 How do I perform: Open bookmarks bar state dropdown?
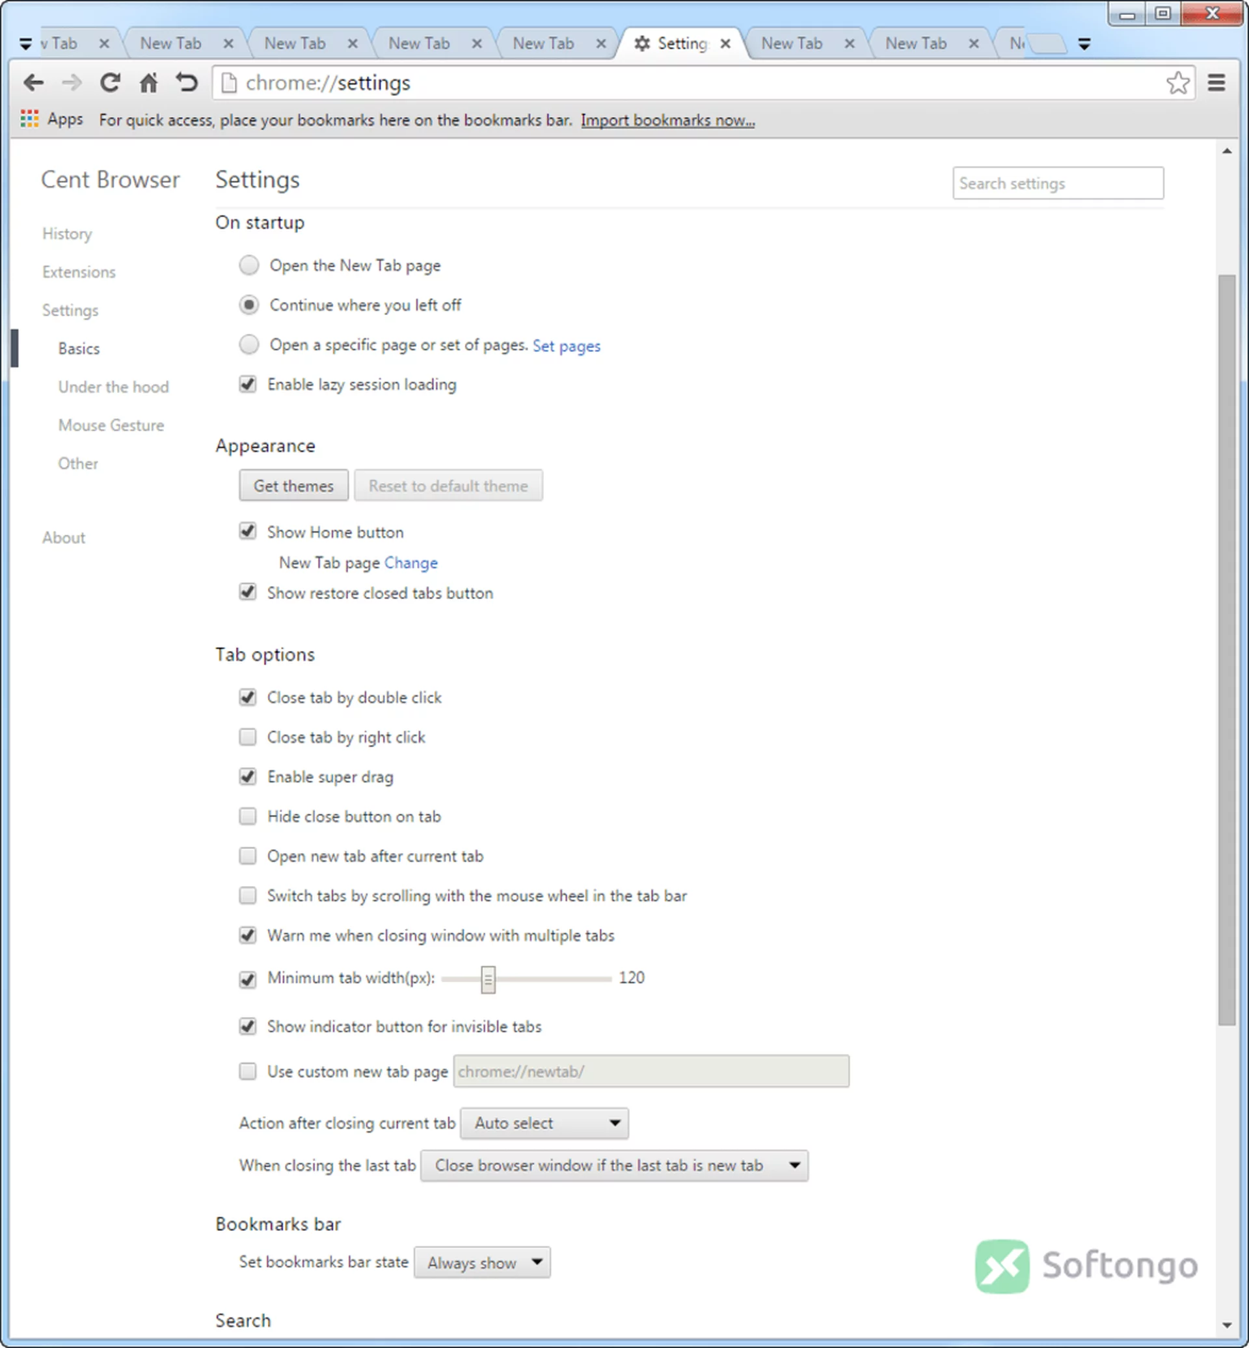(x=482, y=1263)
